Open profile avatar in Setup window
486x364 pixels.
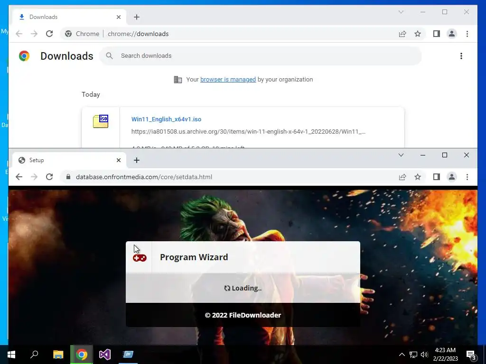tap(452, 177)
